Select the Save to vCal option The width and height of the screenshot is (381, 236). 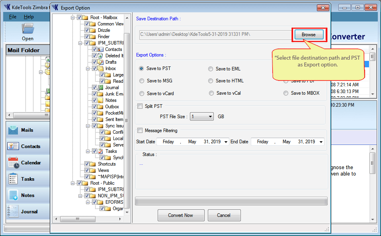click(211, 93)
